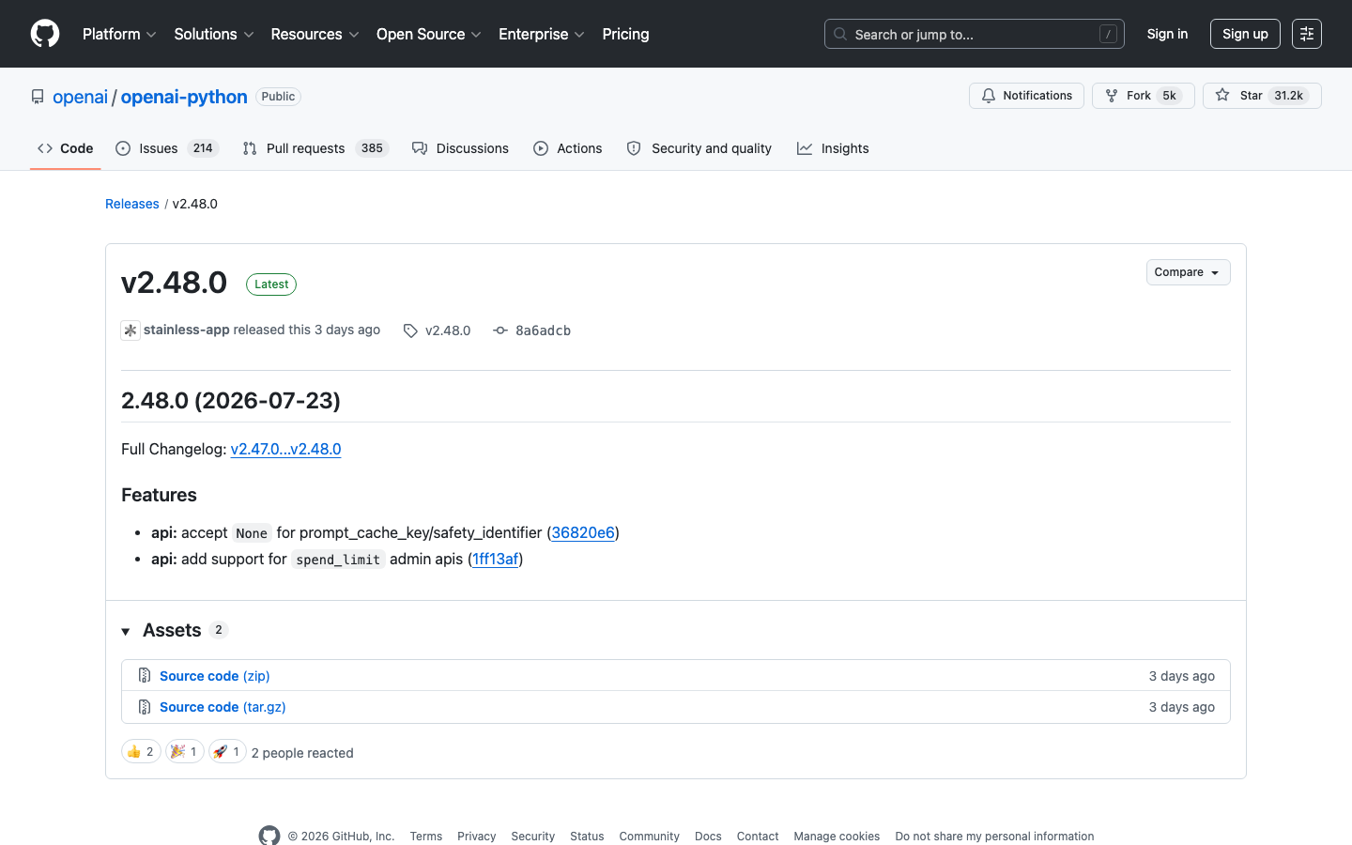
Task: Click the Sign in link
Action: pos(1167,34)
